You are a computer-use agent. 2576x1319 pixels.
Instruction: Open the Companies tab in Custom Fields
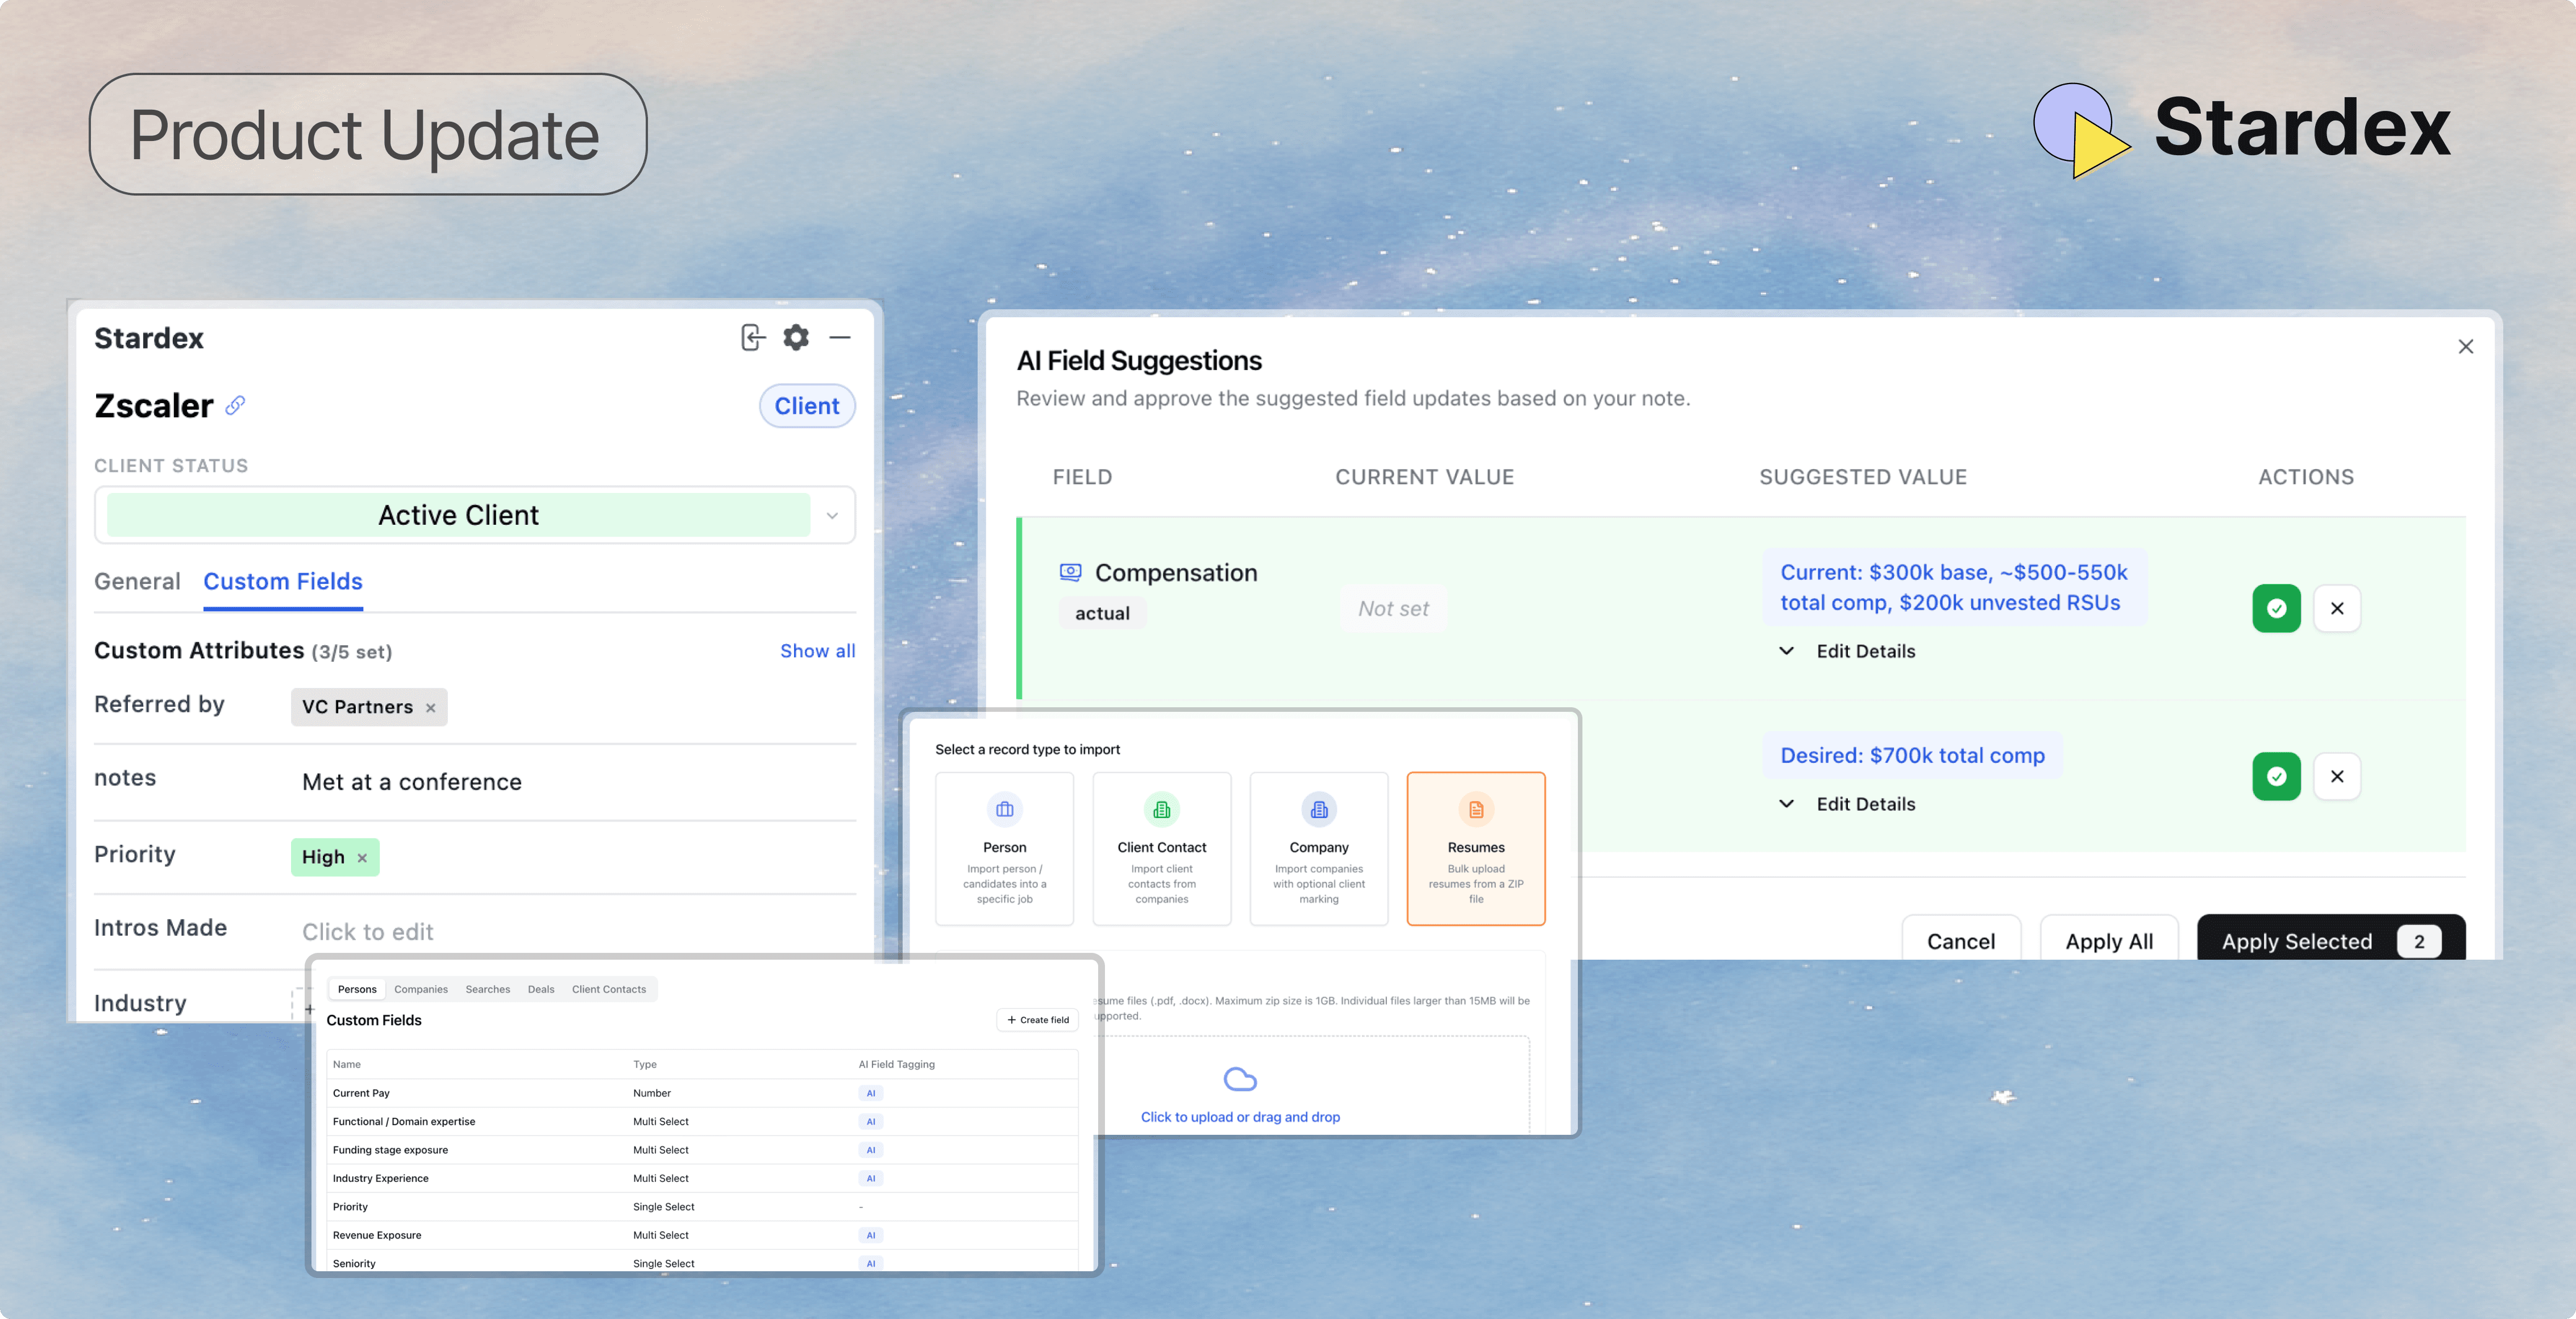tap(421, 989)
